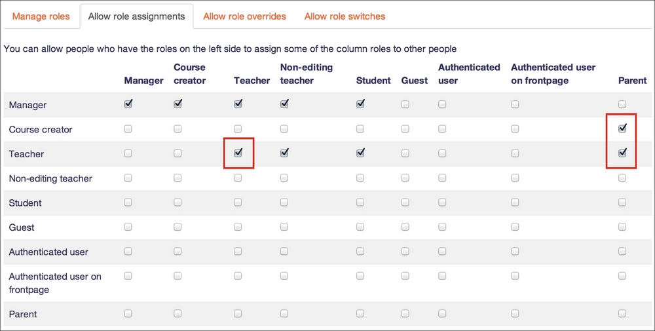This screenshot has height=331, width=655.
Task: Uncheck Teacher can assign Non-editing teacher
Action: 284,153
